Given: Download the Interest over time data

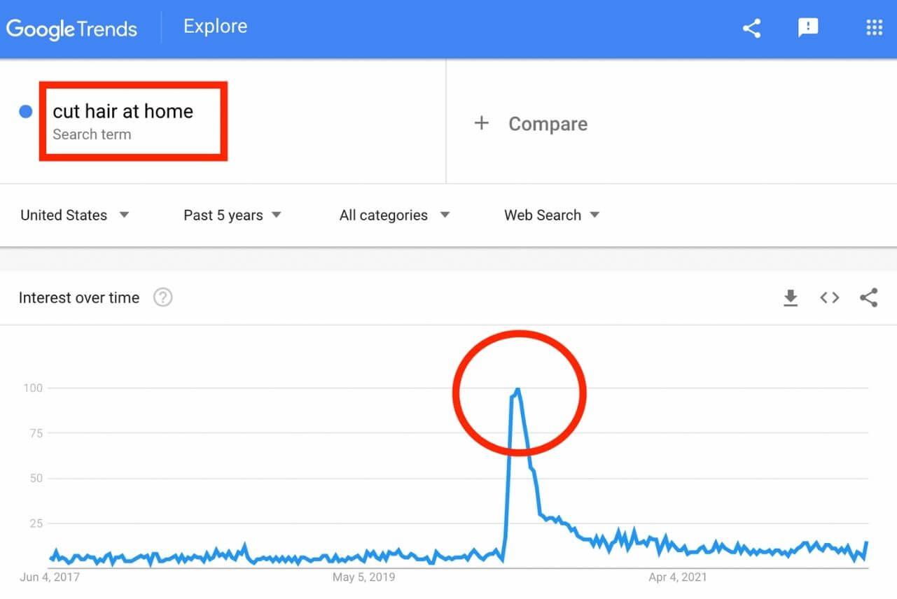Looking at the screenshot, I should (791, 298).
